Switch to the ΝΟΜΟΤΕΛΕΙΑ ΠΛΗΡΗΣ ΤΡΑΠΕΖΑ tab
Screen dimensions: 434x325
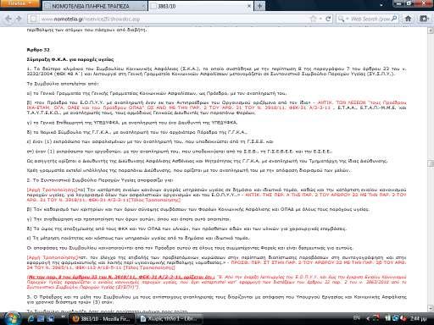click(95, 6)
